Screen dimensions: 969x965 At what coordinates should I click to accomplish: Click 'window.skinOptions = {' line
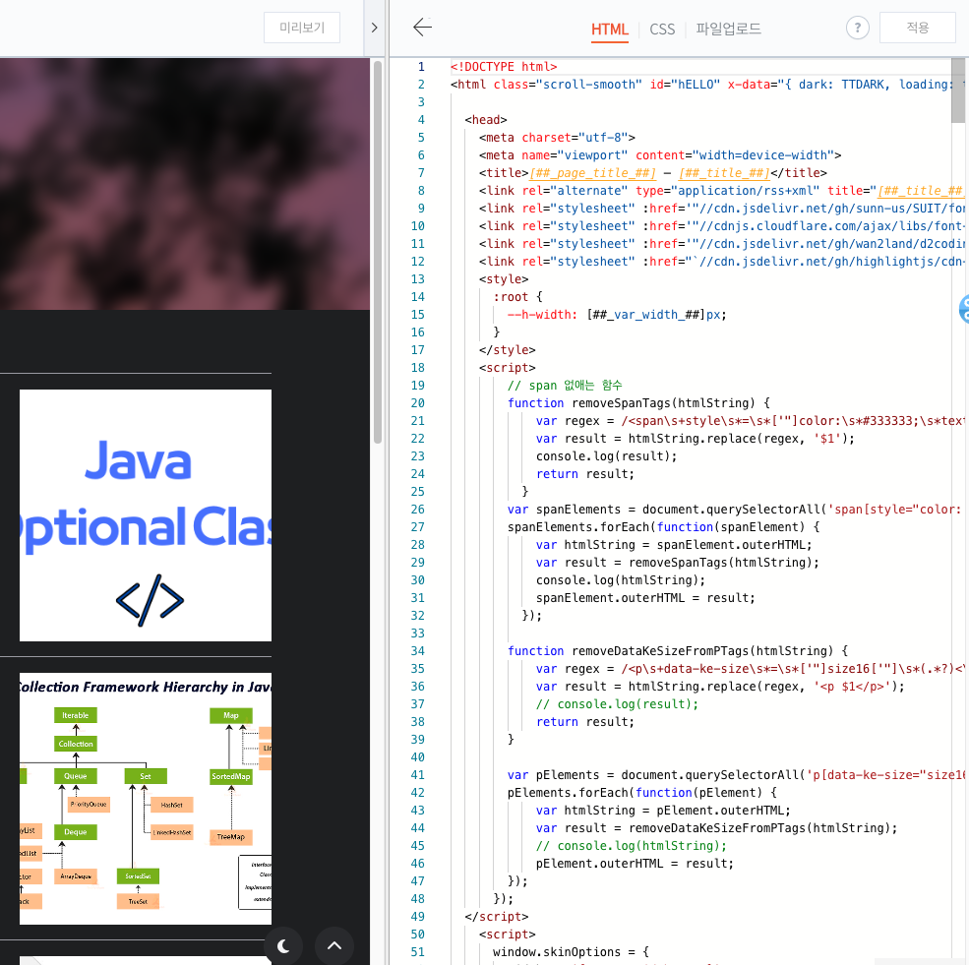(571, 952)
